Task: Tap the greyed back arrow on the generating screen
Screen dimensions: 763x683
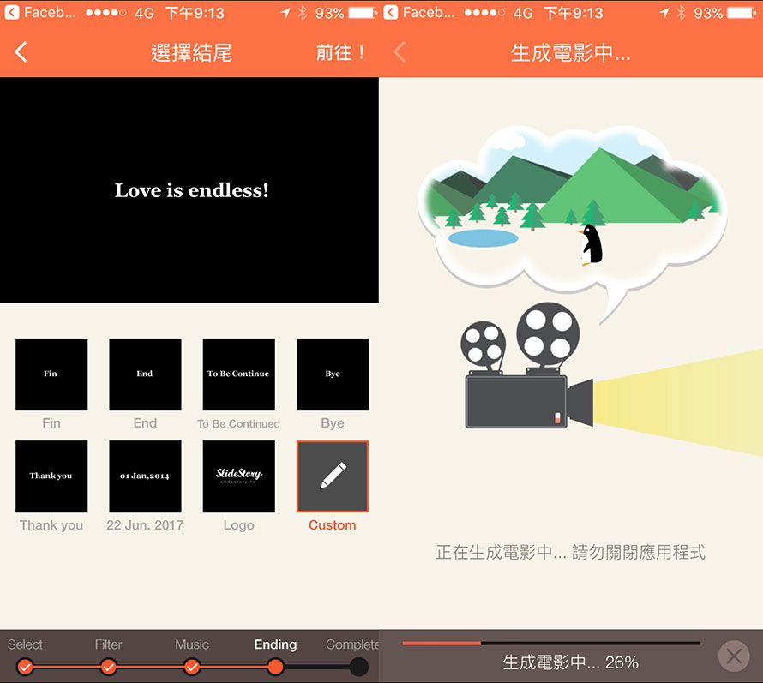Action: tap(400, 51)
